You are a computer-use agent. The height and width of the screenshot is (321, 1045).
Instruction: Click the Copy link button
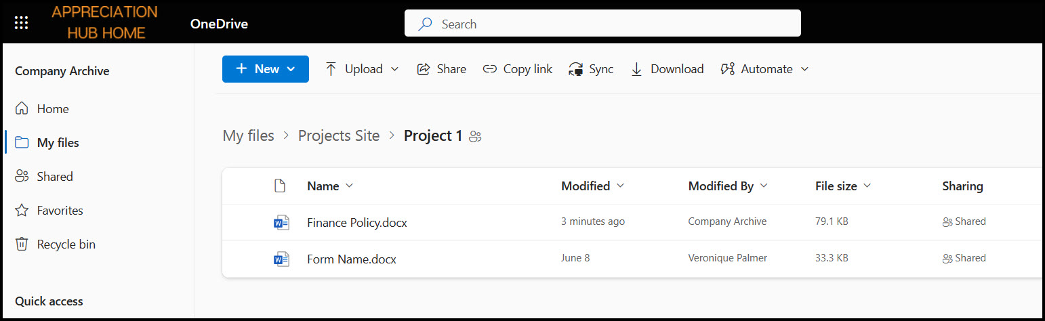[x=517, y=69]
